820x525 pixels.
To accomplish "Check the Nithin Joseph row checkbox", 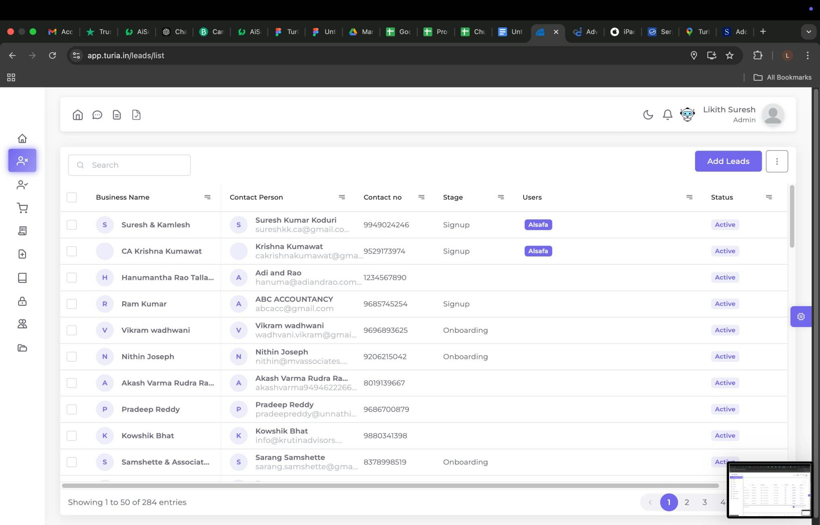I will point(72,357).
